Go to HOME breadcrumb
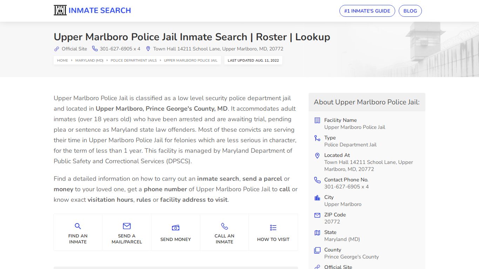Screen dimensions: 479x269 point(62,61)
